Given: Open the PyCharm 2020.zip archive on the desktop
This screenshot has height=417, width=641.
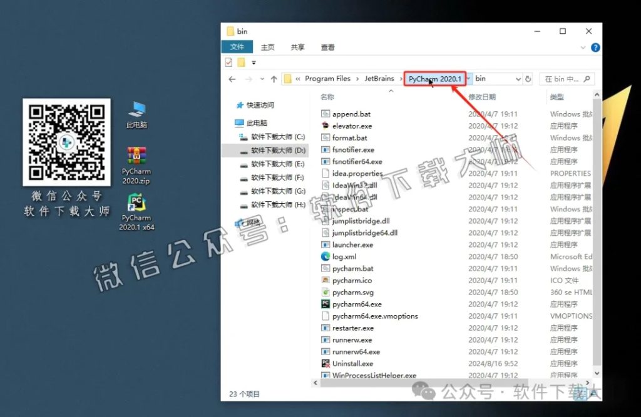Looking at the screenshot, I should coord(136,156).
